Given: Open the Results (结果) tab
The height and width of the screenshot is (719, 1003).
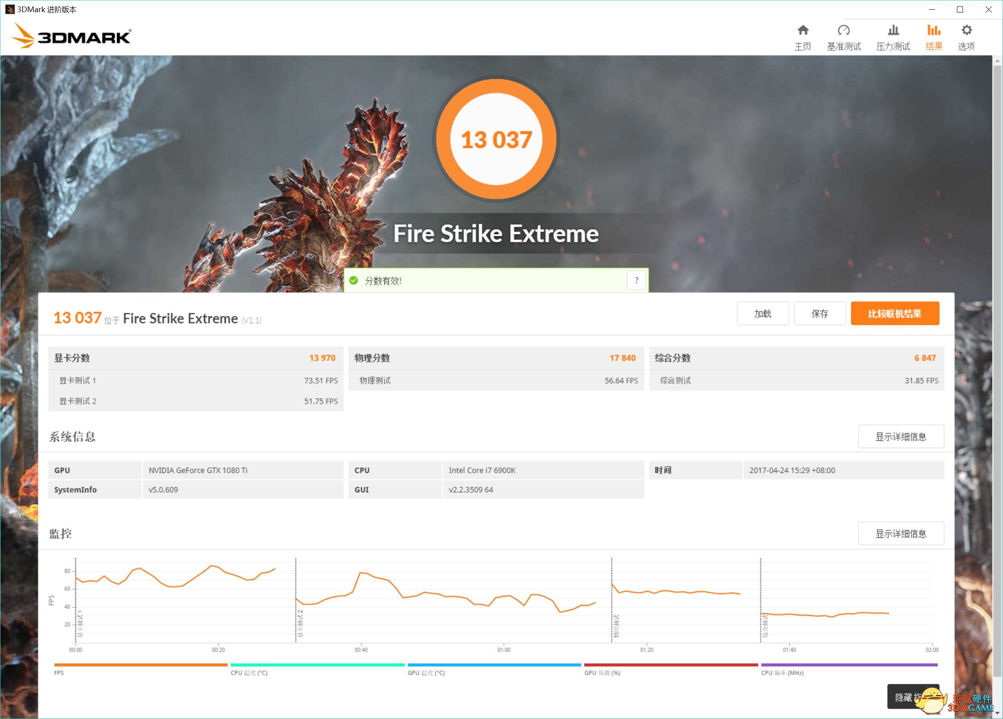Looking at the screenshot, I should pos(933,38).
